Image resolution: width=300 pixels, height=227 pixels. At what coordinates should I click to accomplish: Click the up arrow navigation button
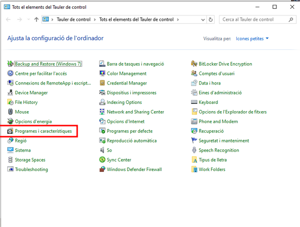coord(36,20)
